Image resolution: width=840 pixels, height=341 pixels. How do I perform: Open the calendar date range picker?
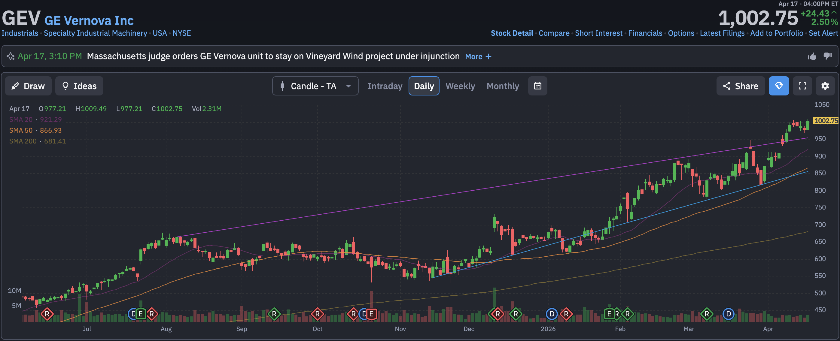point(537,86)
